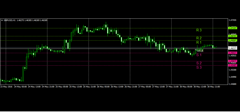The image size is (240, 112).
Task: Click the 1.45487 pink price tag
Action: point(233,65)
